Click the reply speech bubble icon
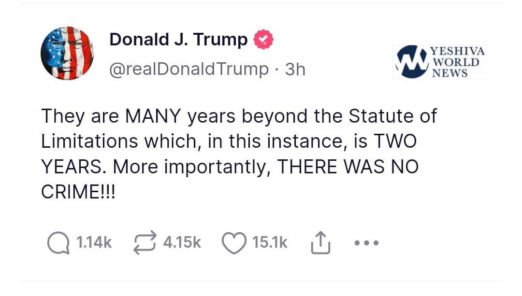 tap(58, 242)
